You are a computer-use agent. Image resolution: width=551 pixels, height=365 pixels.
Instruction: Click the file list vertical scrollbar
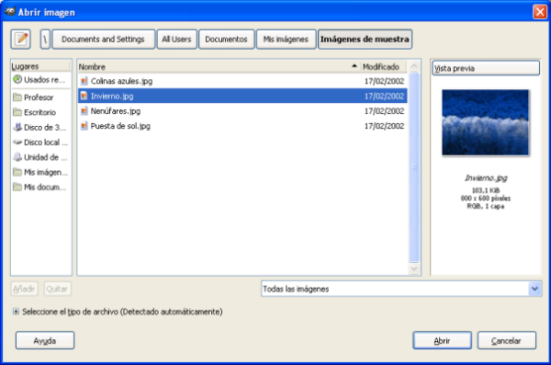(x=414, y=167)
